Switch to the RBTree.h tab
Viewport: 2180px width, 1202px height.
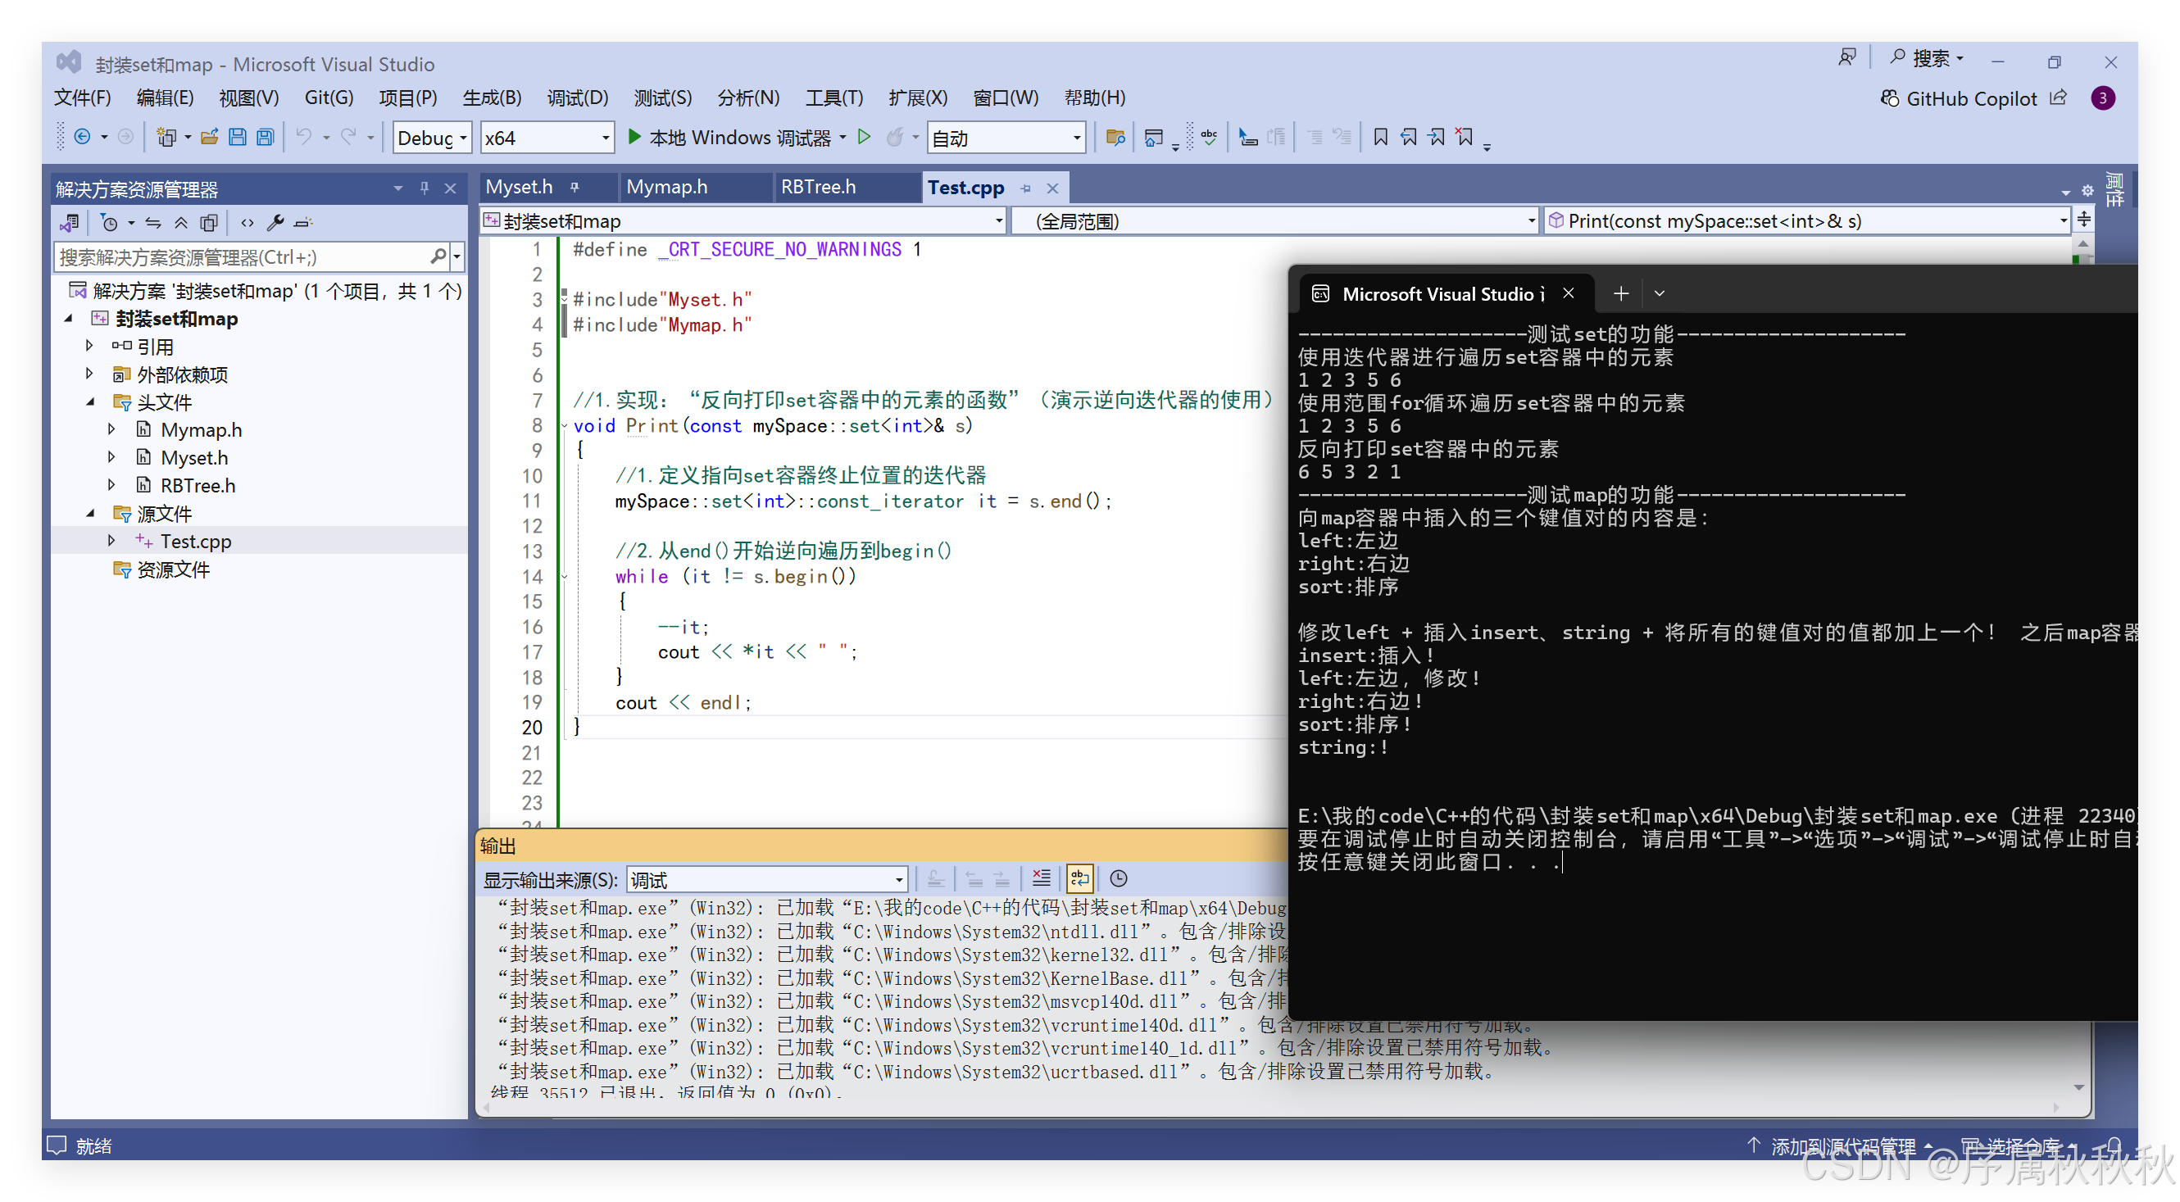pos(818,187)
